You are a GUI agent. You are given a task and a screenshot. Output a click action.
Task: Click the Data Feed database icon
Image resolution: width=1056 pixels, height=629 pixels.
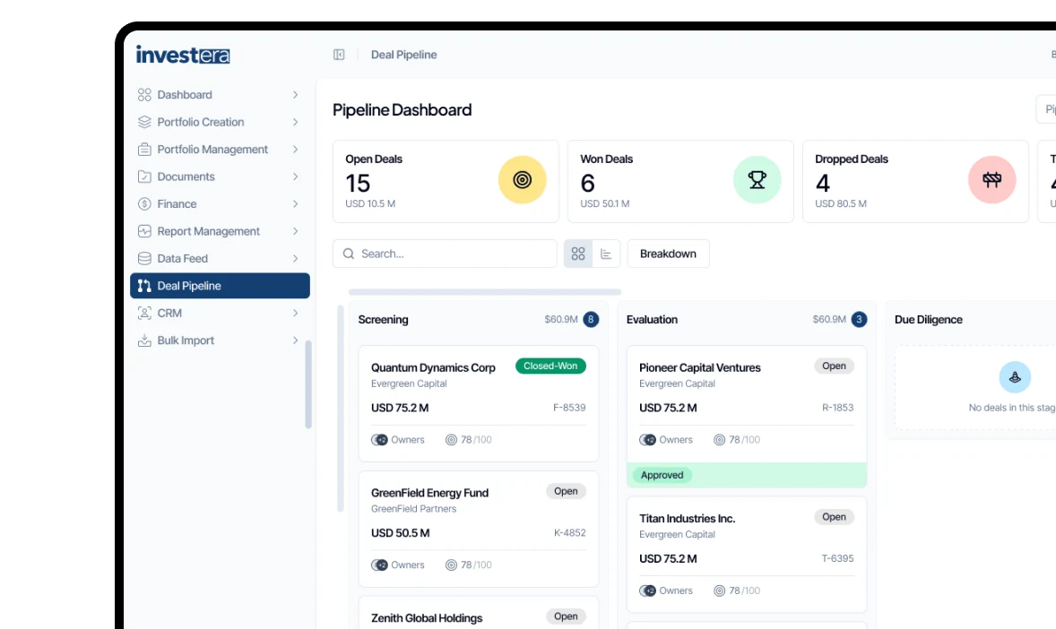click(x=144, y=259)
